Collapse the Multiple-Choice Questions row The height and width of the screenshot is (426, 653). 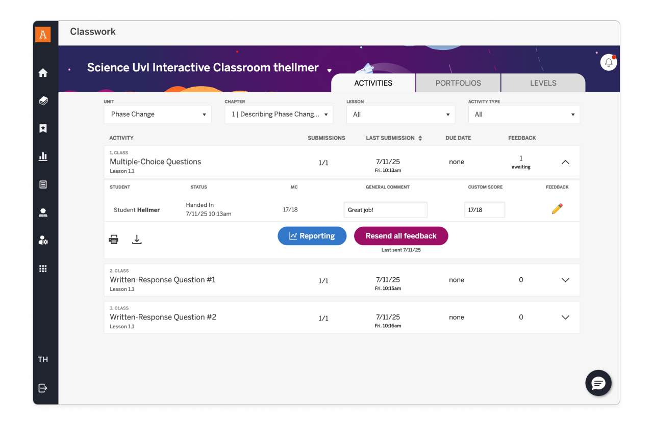coord(565,162)
